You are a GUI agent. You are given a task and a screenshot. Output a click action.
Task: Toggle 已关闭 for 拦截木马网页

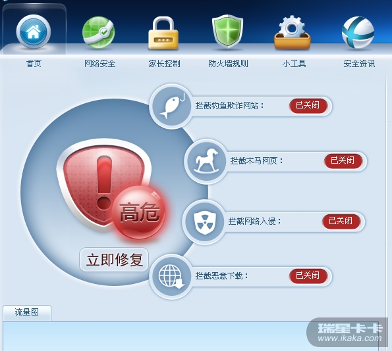click(x=343, y=161)
